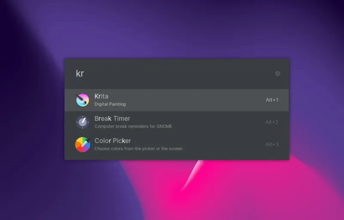Screen dimensions: 344x220
Task: Open Ulauncher preferences via gear icon
Action: tap(277, 73)
